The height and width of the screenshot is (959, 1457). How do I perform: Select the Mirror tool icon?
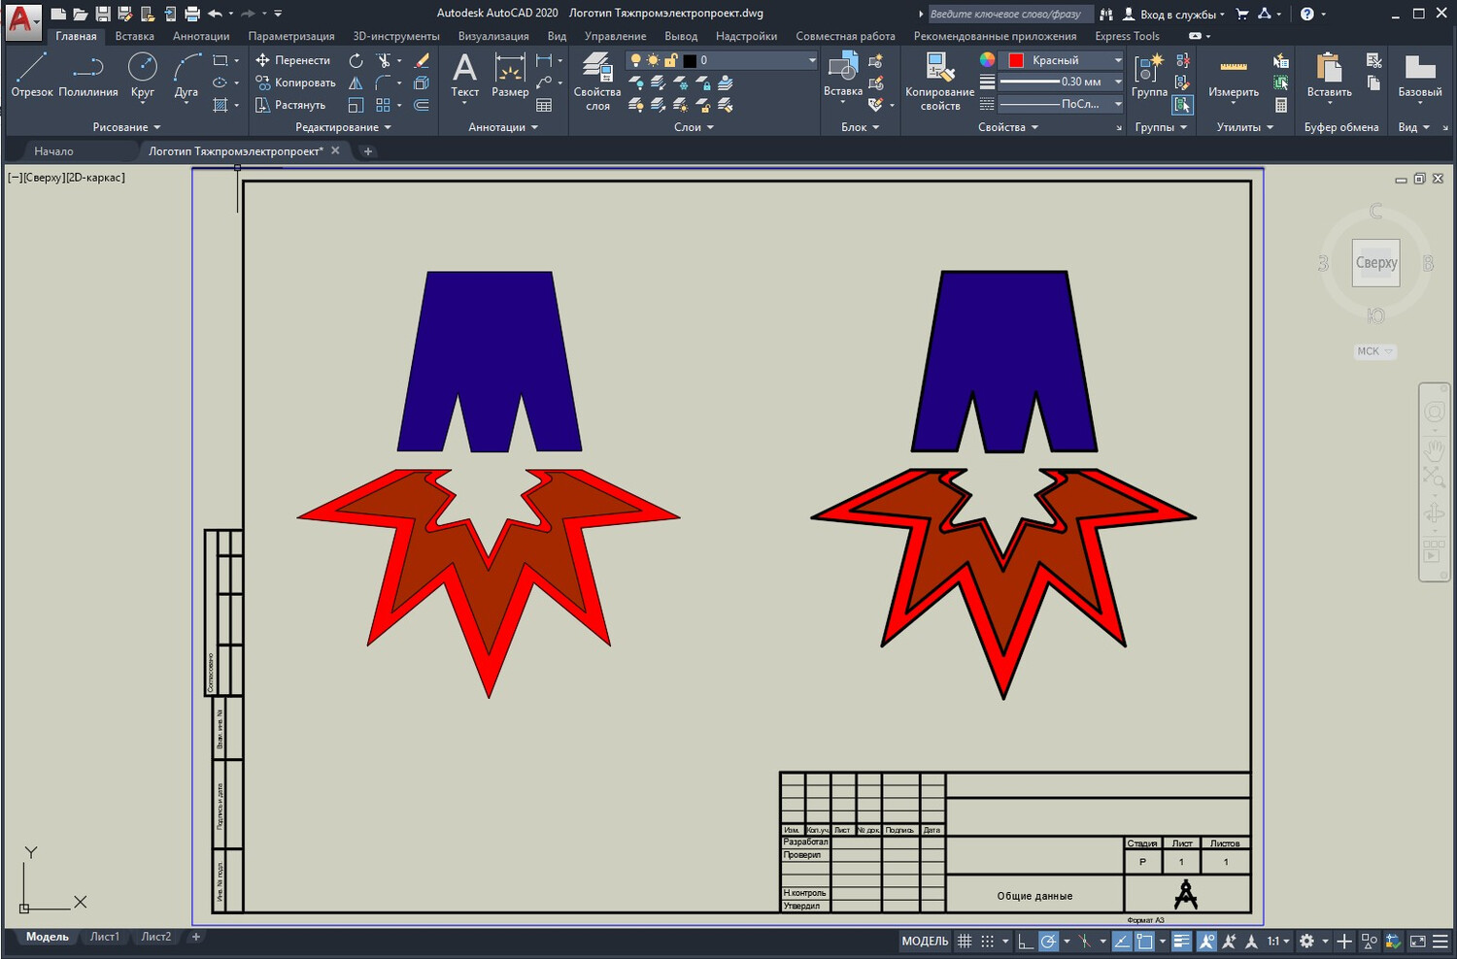356,83
